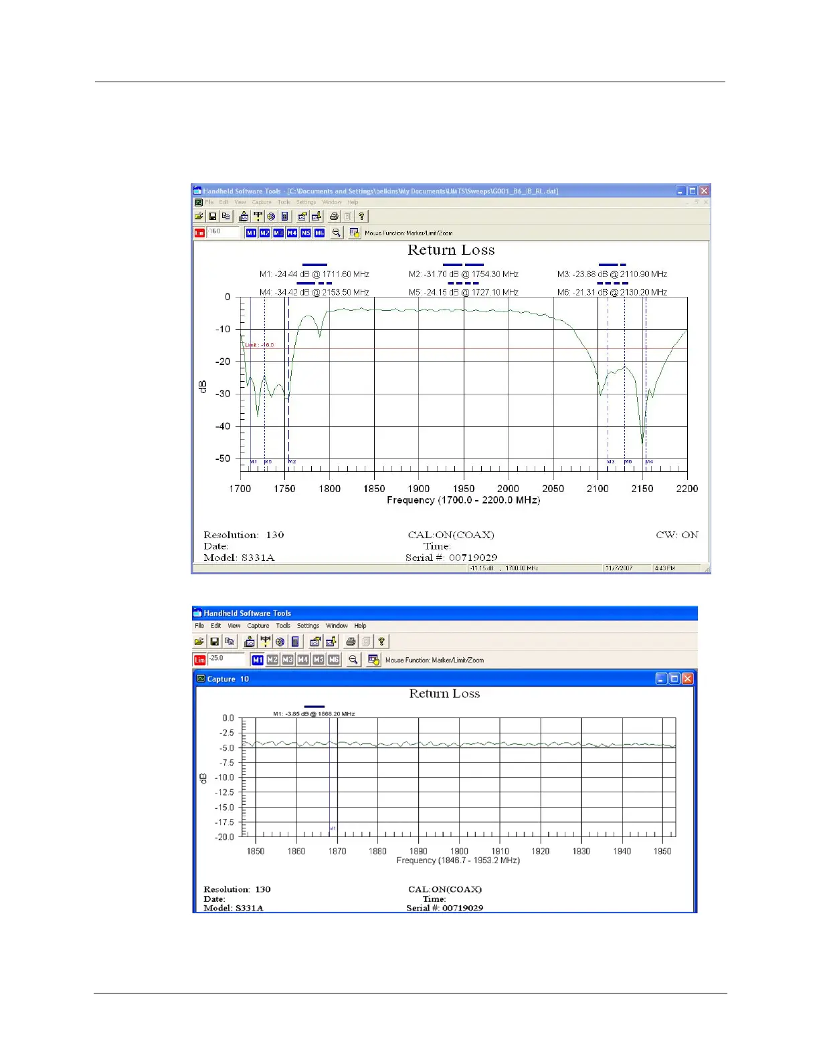819x1059 pixels.
Task: Click the zoom magnifier icon in G001 window
Action: [337, 233]
